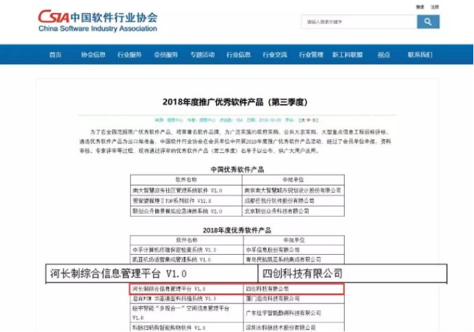Open 联系我们 contact page
This screenshot has height=332, width=474.
click(419, 55)
